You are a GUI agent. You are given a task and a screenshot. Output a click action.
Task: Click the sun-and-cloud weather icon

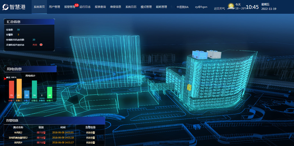[231, 6]
